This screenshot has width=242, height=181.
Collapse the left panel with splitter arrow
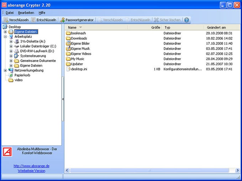[63, 99]
